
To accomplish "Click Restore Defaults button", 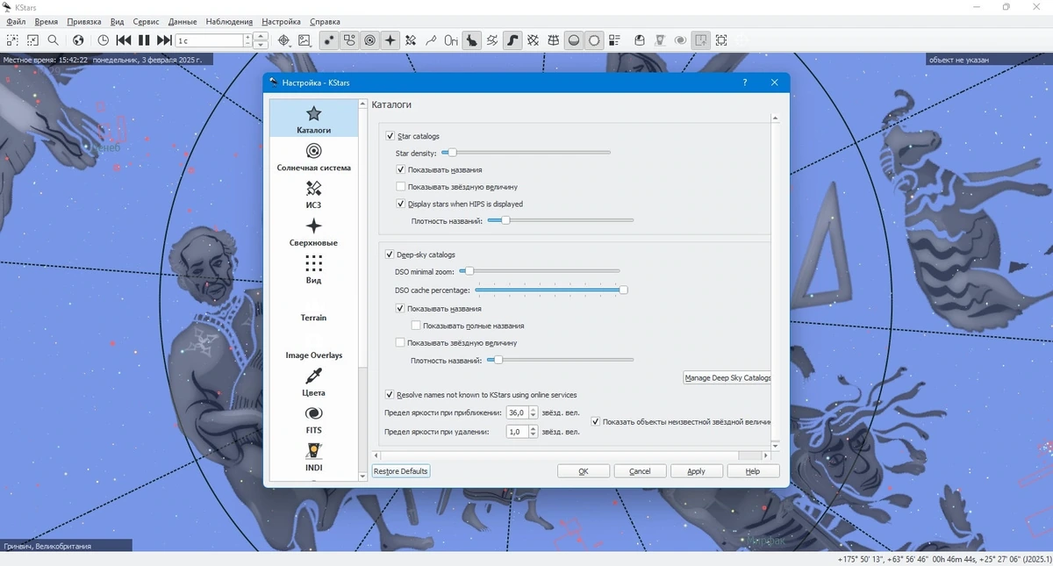I will [x=401, y=471].
